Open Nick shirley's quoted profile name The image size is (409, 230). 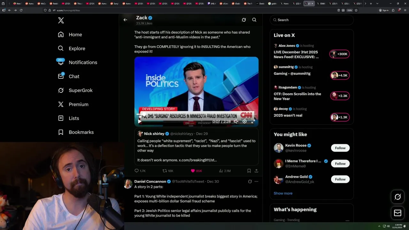[154, 134]
